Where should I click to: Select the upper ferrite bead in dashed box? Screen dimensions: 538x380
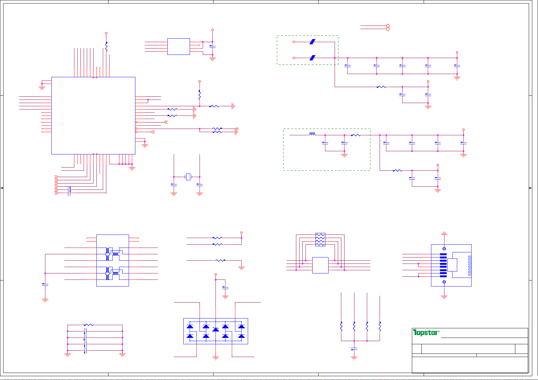(x=313, y=41)
